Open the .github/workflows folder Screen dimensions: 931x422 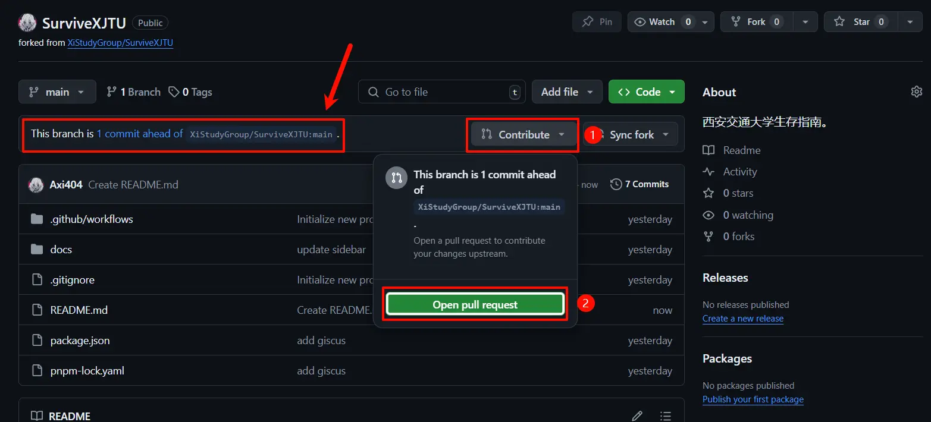click(92, 219)
